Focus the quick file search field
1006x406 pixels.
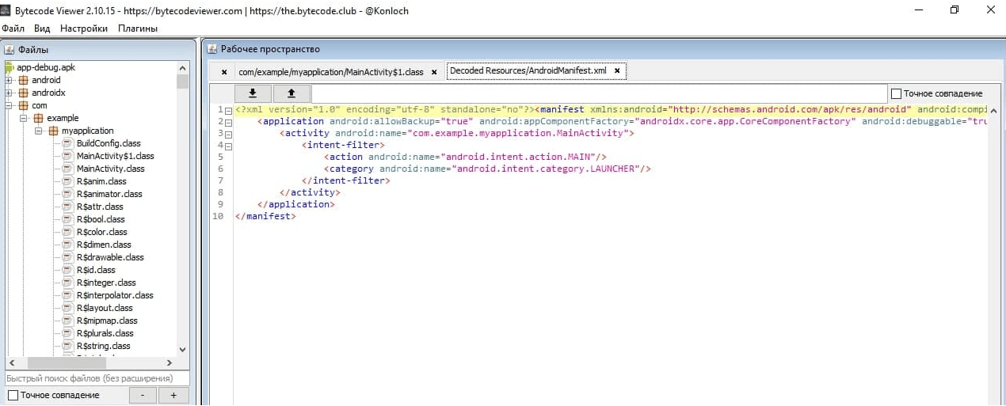97,378
